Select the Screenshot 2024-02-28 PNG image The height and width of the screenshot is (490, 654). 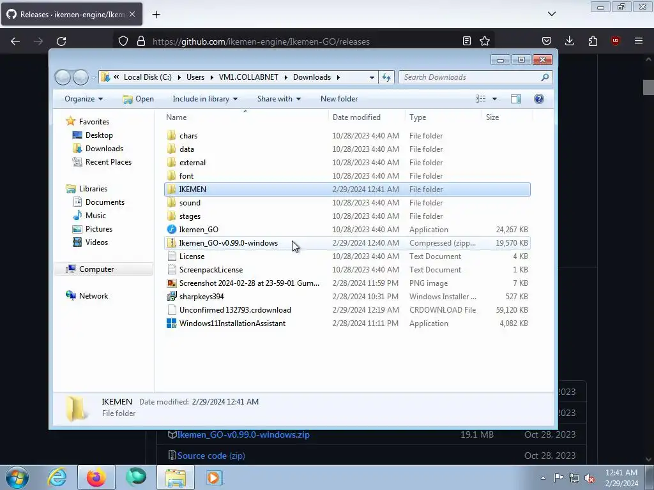point(347,283)
